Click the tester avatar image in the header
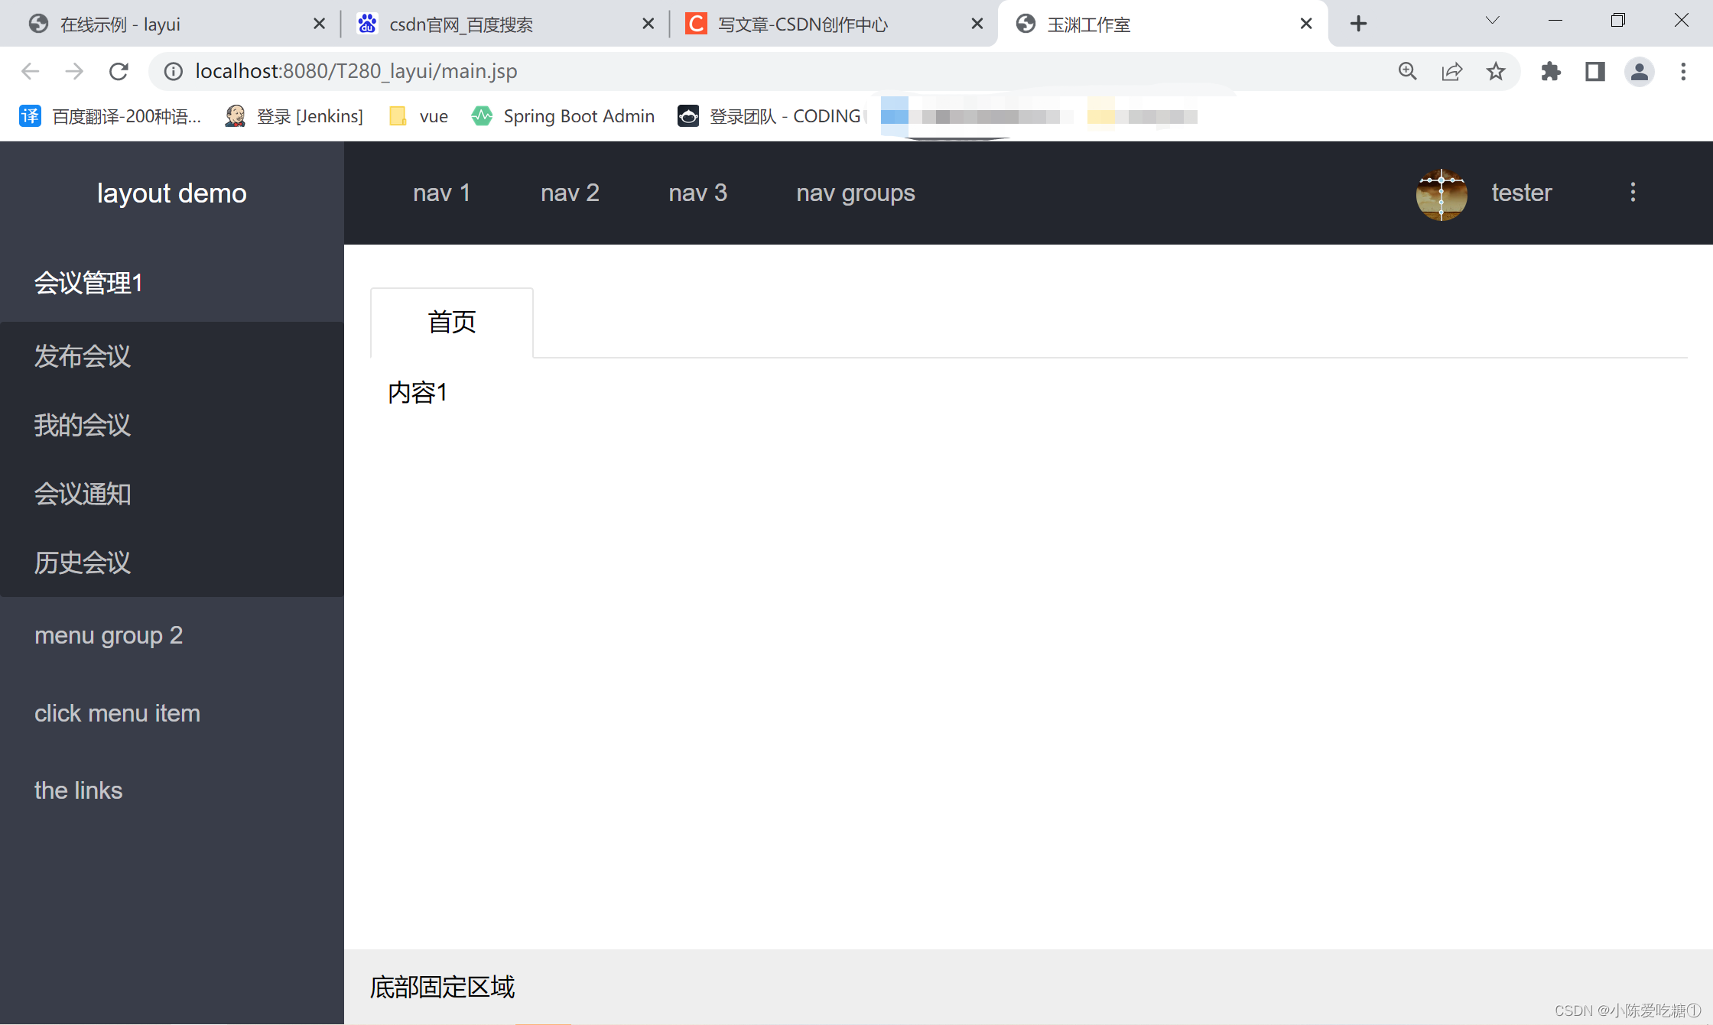The width and height of the screenshot is (1713, 1025). point(1441,193)
